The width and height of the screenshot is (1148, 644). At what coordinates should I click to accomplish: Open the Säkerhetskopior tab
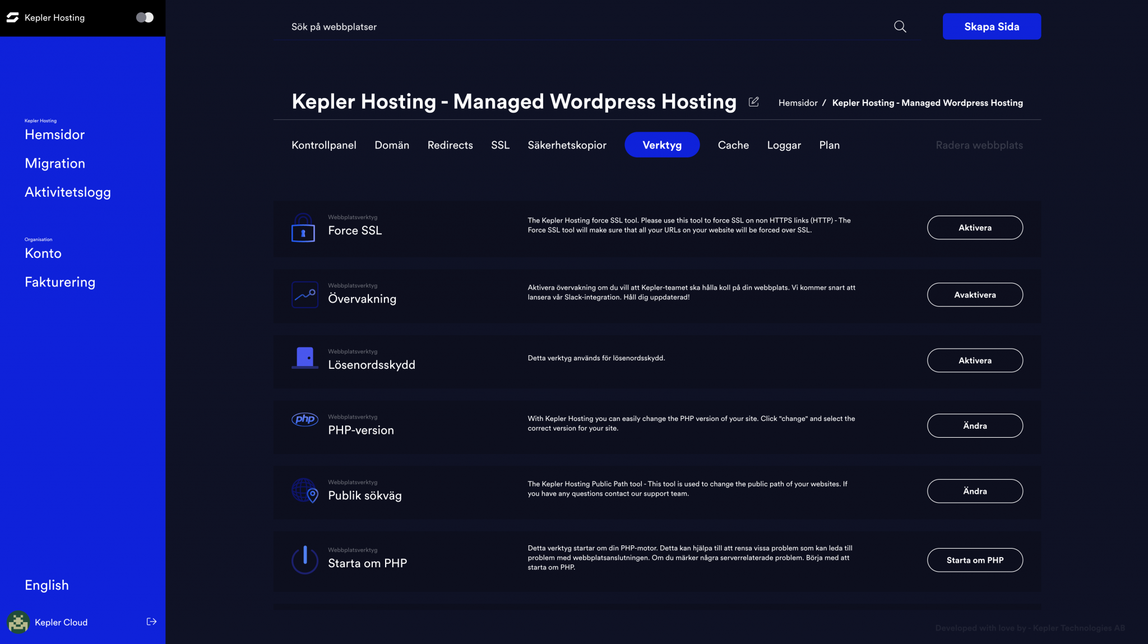click(567, 145)
